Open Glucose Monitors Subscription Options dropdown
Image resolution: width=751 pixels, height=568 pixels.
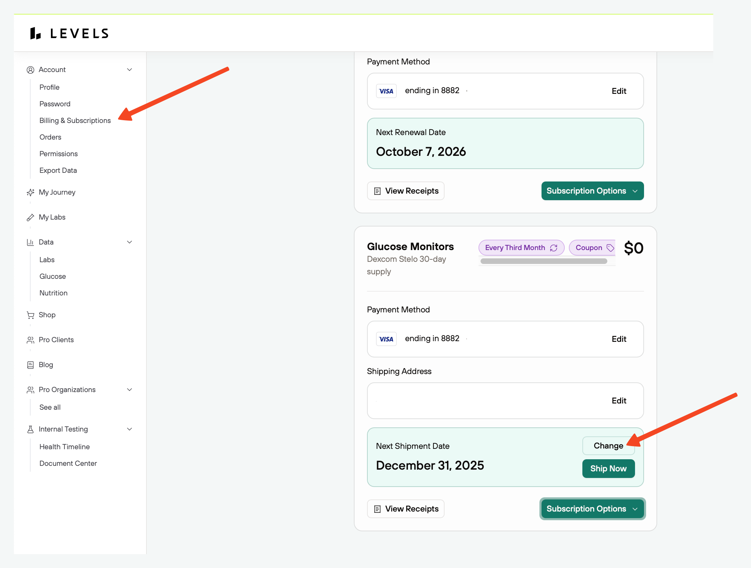coord(592,509)
